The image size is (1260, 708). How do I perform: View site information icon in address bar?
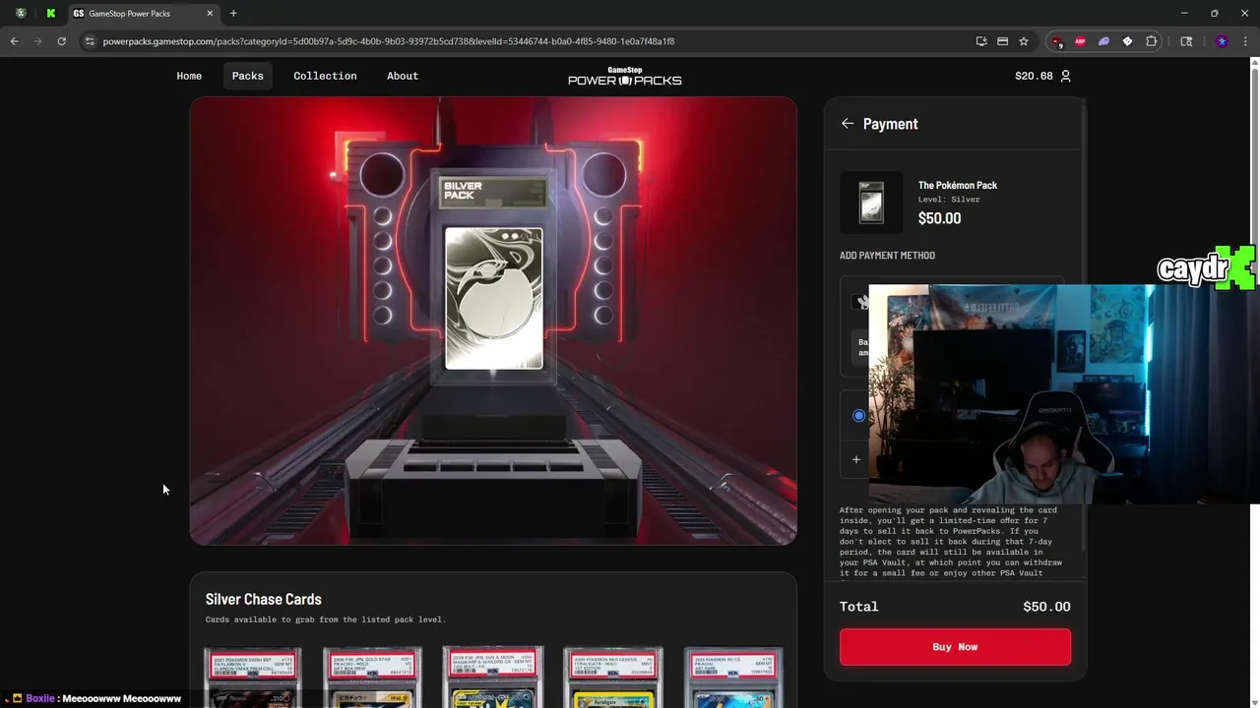tap(90, 41)
